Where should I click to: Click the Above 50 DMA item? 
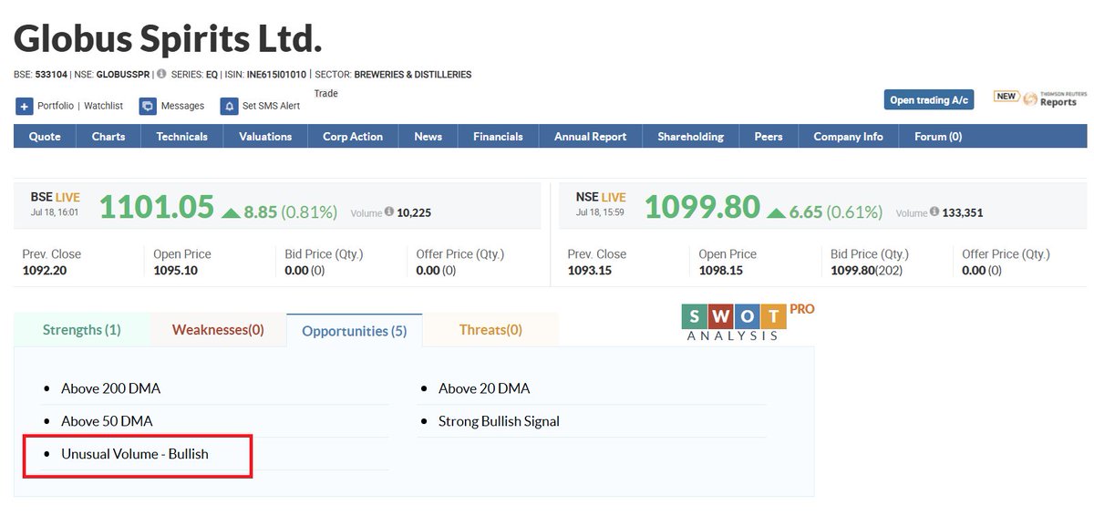click(107, 421)
